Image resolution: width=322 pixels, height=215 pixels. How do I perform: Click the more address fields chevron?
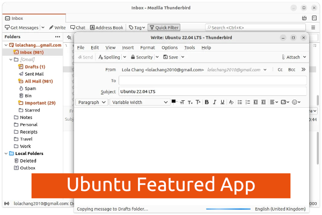[303, 70]
